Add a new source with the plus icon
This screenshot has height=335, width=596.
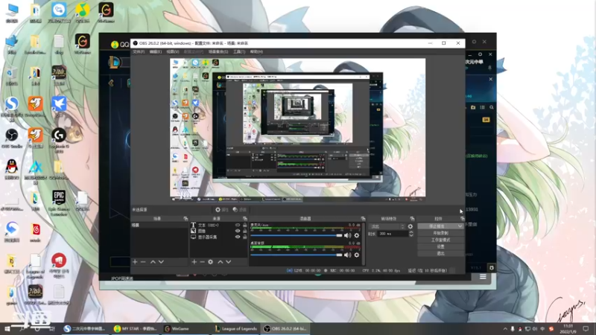(194, 262)
